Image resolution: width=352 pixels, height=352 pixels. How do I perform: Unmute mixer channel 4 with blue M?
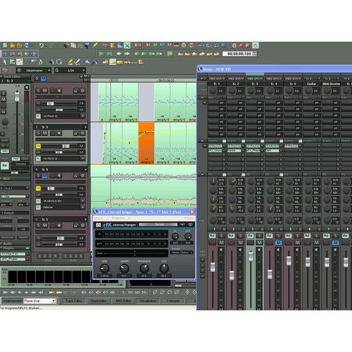pyautogui.click(x=278, y=242)
